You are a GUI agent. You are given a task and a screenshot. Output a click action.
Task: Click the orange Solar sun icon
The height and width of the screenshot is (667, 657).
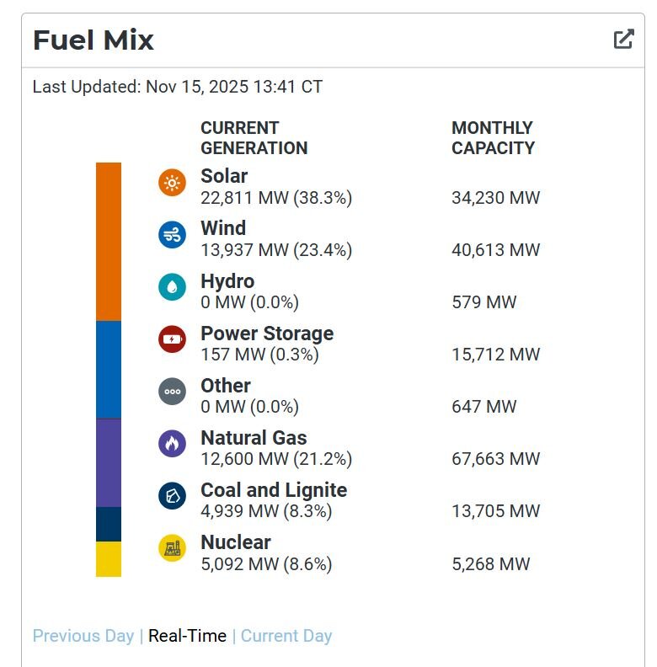point(172,183)
